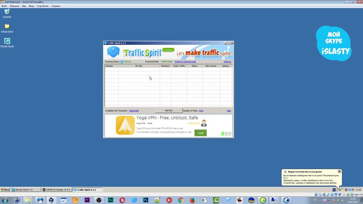Select ad page 1 indicator
The height and width of the screenshot is (204, 363).
coord(223,134)
